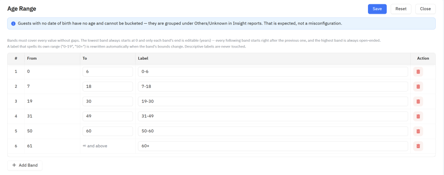Edit the label field reading 19-30

273,102
